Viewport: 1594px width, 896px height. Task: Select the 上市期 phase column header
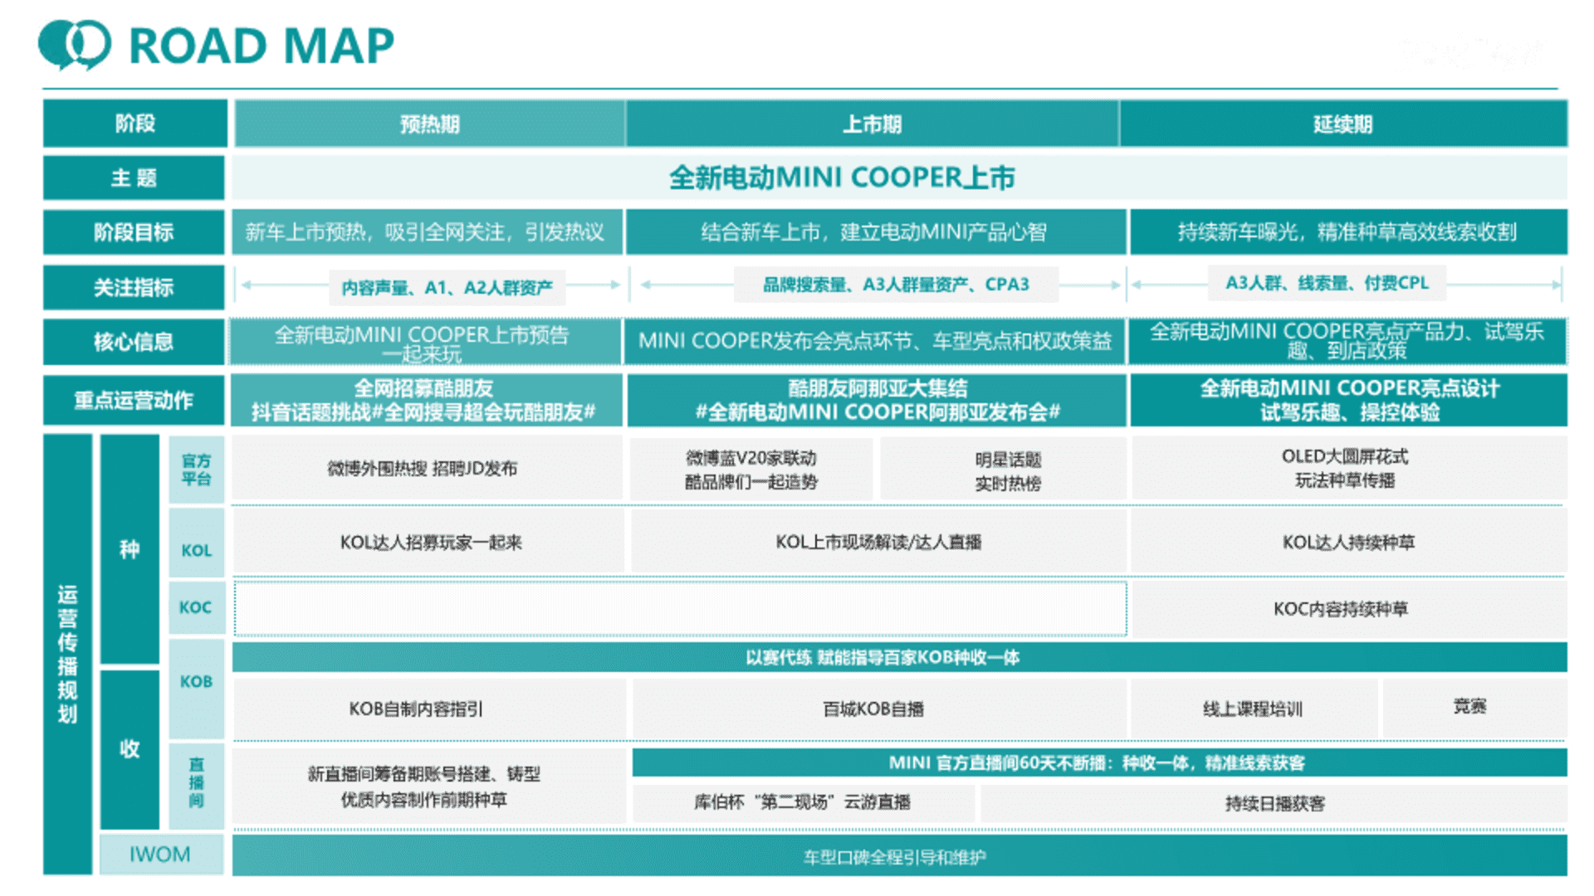coord(872,124)
